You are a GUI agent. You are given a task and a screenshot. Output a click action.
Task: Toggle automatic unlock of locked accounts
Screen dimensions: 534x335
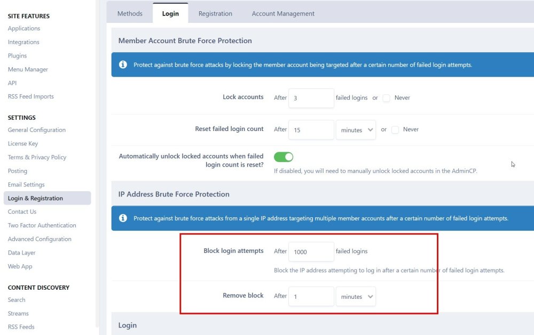tap(284, 157)
